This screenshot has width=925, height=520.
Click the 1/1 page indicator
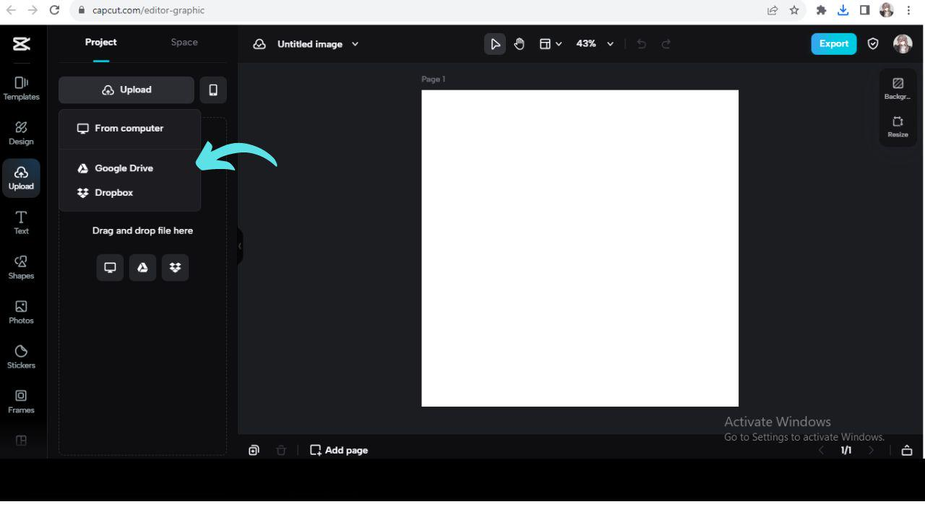(846, 451)
